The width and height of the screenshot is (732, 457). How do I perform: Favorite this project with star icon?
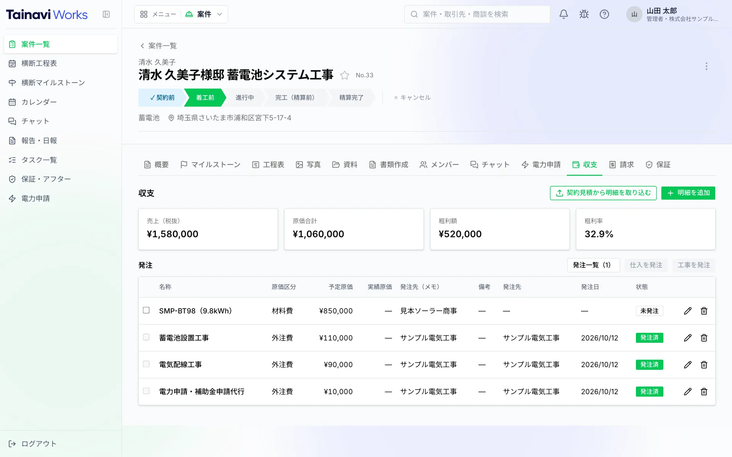tap(345, 75)
